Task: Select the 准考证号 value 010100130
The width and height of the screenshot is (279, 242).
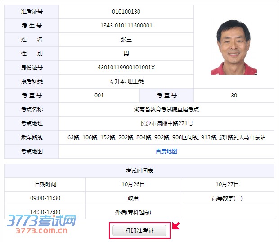Action: 126,12
